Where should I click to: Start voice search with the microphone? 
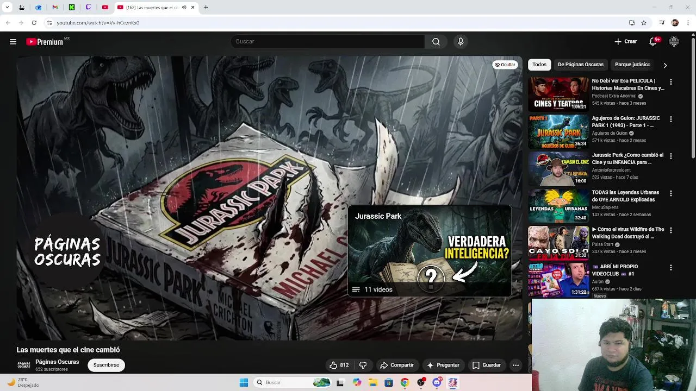tap(461, 42)
